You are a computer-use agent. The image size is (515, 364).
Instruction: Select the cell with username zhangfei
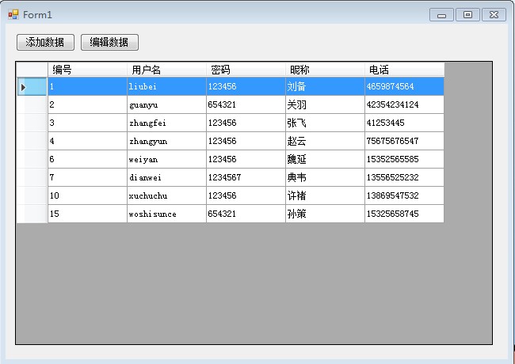(x=166, y=123)
